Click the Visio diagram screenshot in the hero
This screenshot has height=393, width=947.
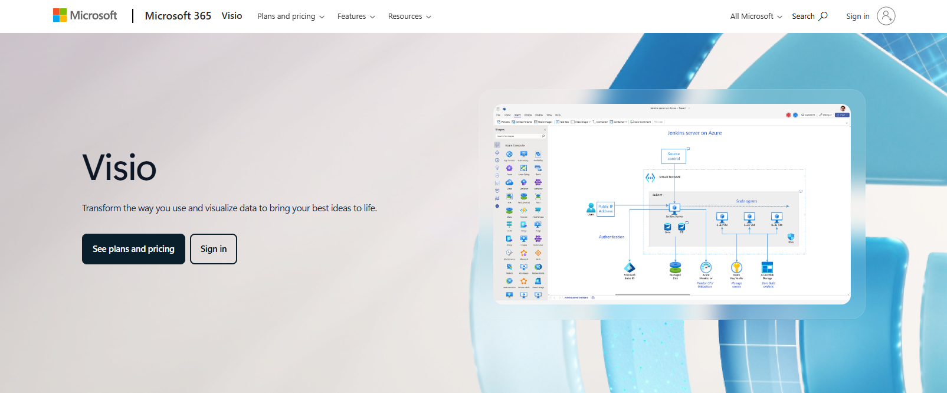tap(672, 204)
